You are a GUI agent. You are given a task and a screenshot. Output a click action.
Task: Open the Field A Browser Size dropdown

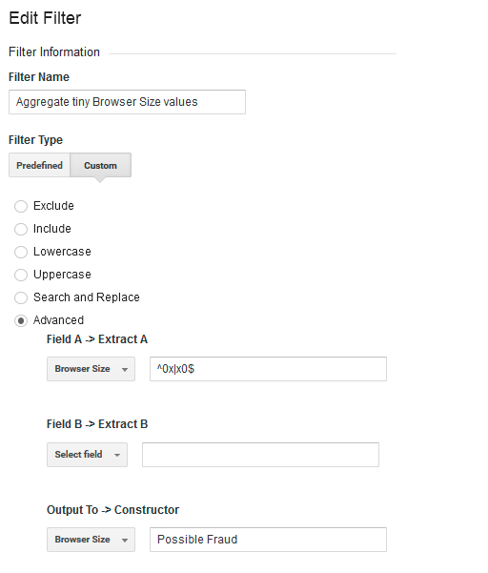(91, 369)
